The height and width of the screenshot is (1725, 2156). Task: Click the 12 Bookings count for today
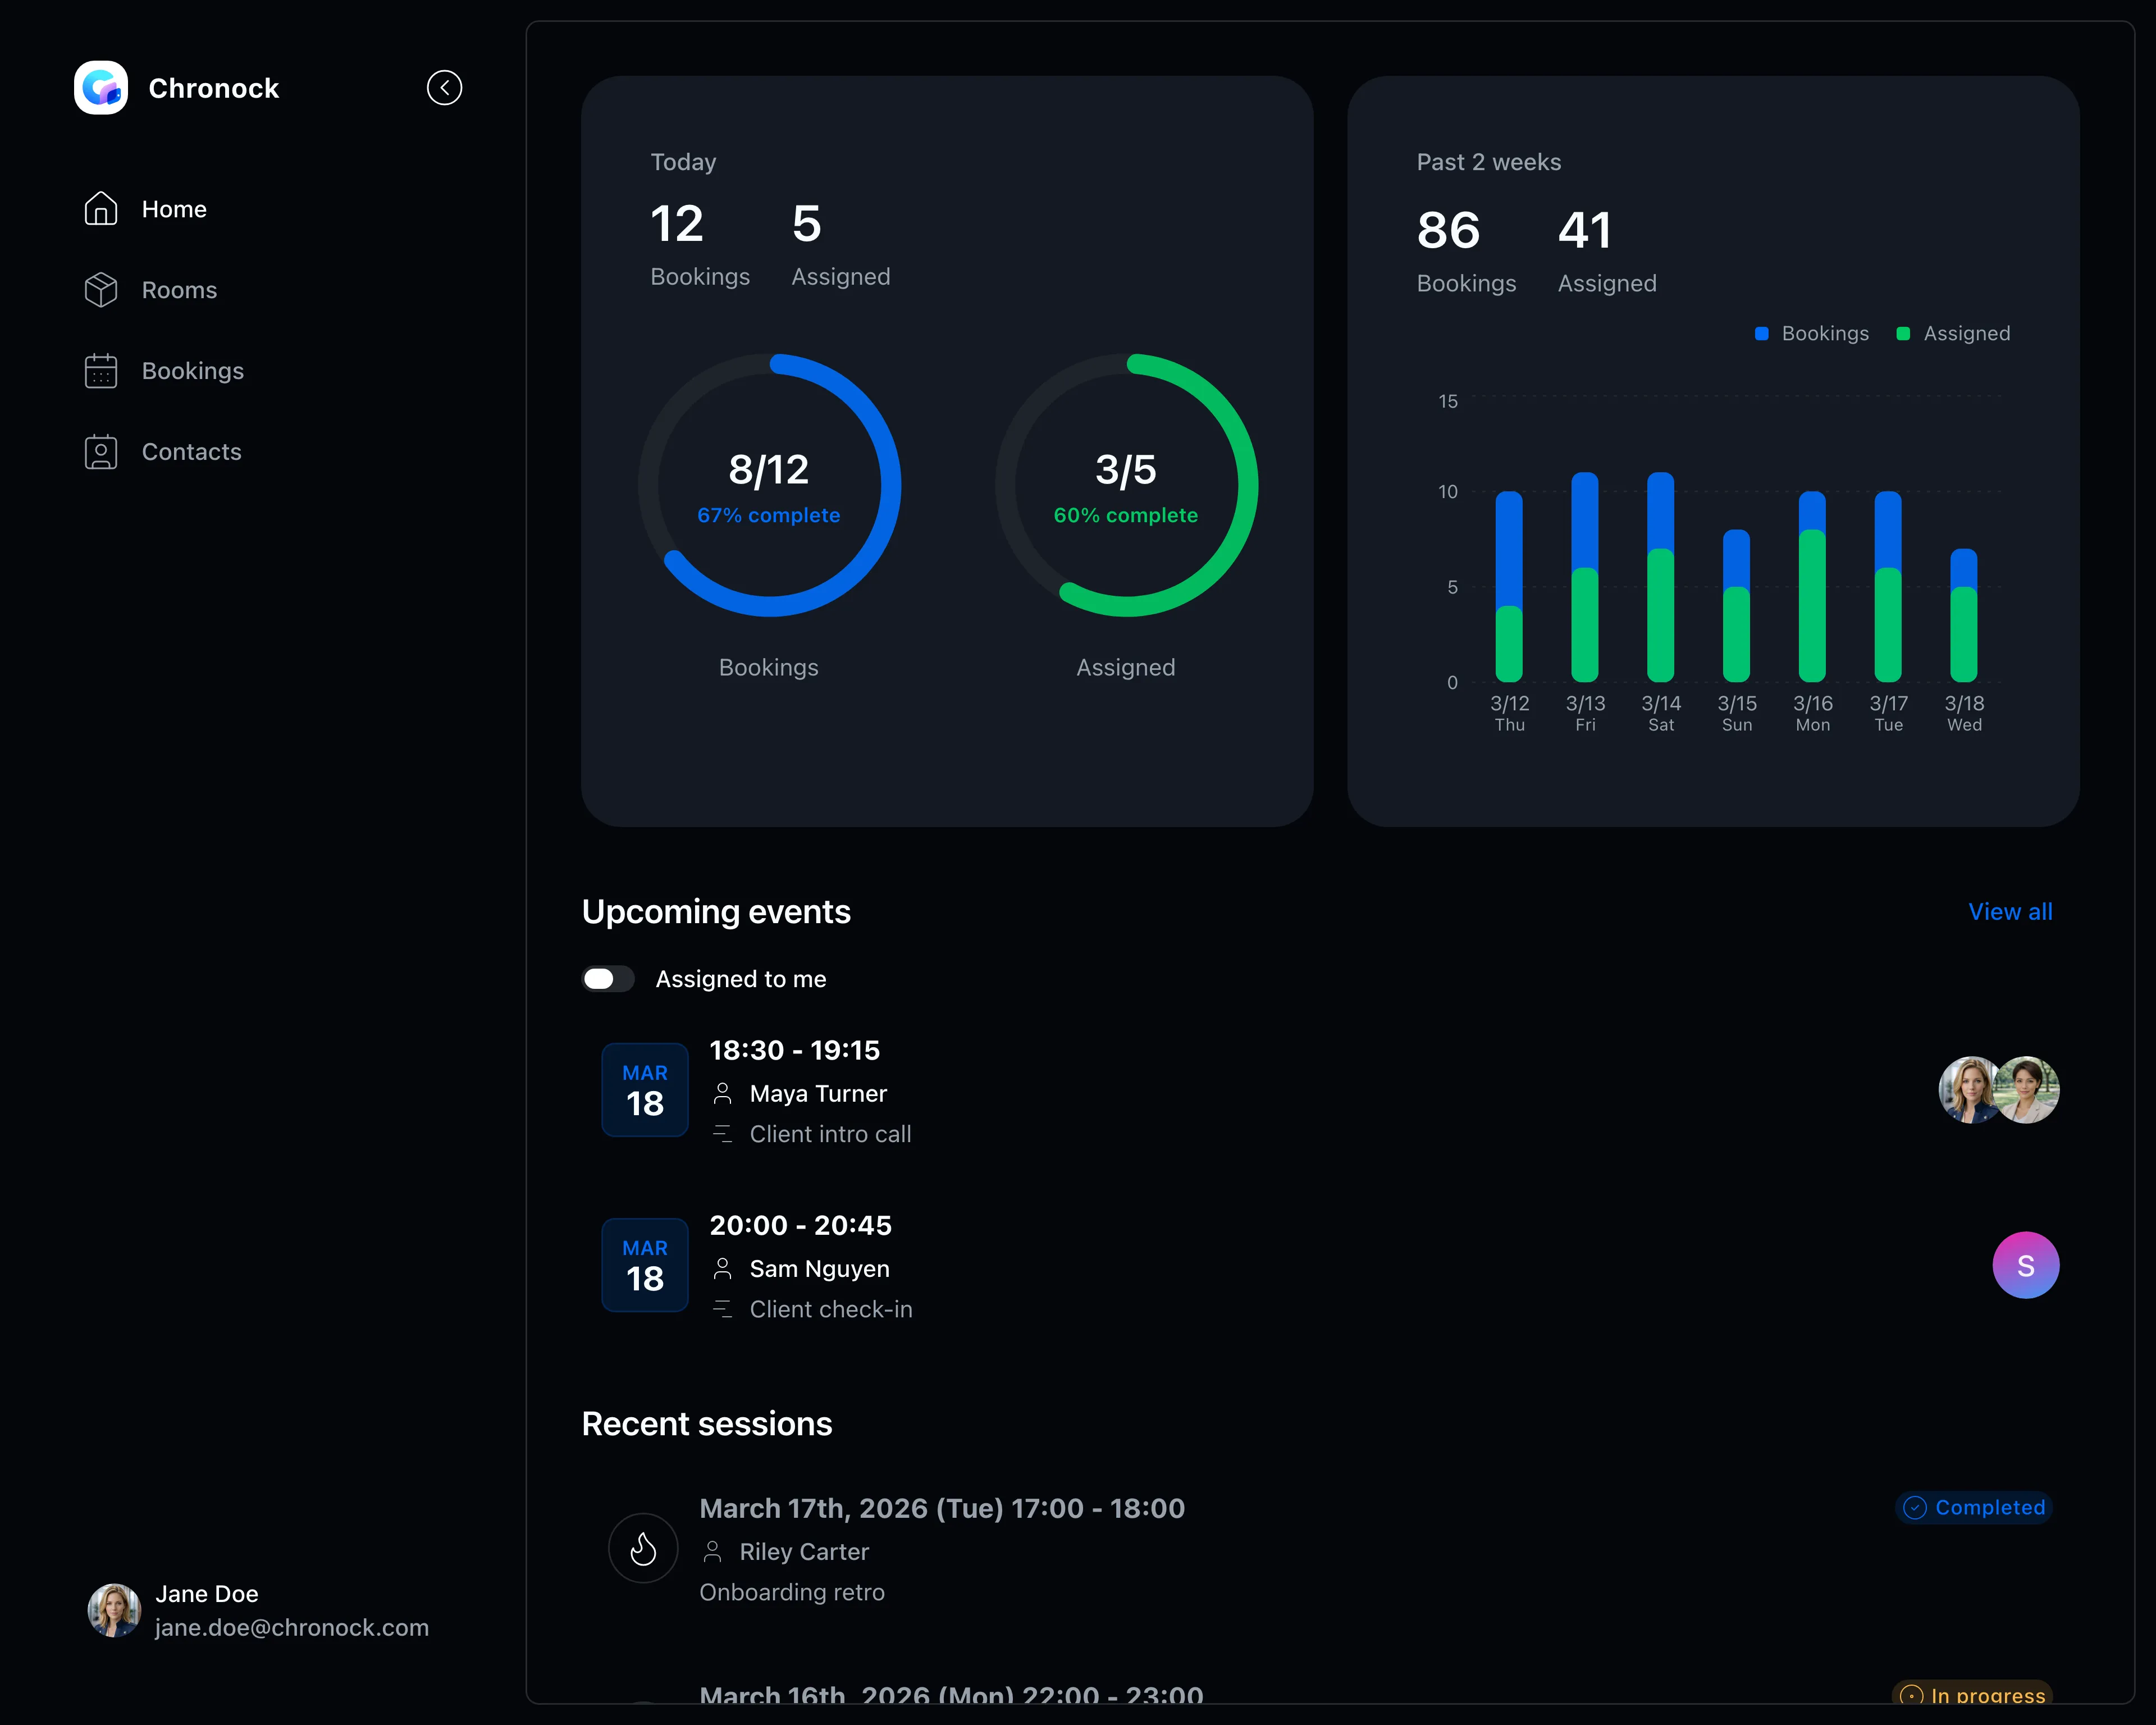[x=700, y=244]
